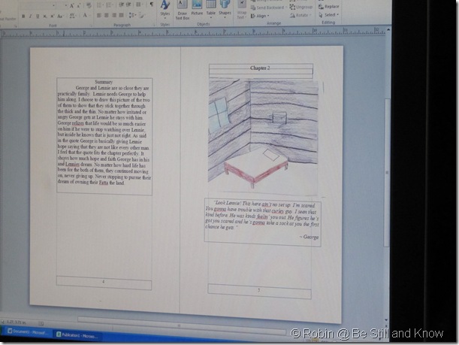This screenshot has width=459, height=345.
Task: Switch to Publication taskbar button
Action: point(77,336)
